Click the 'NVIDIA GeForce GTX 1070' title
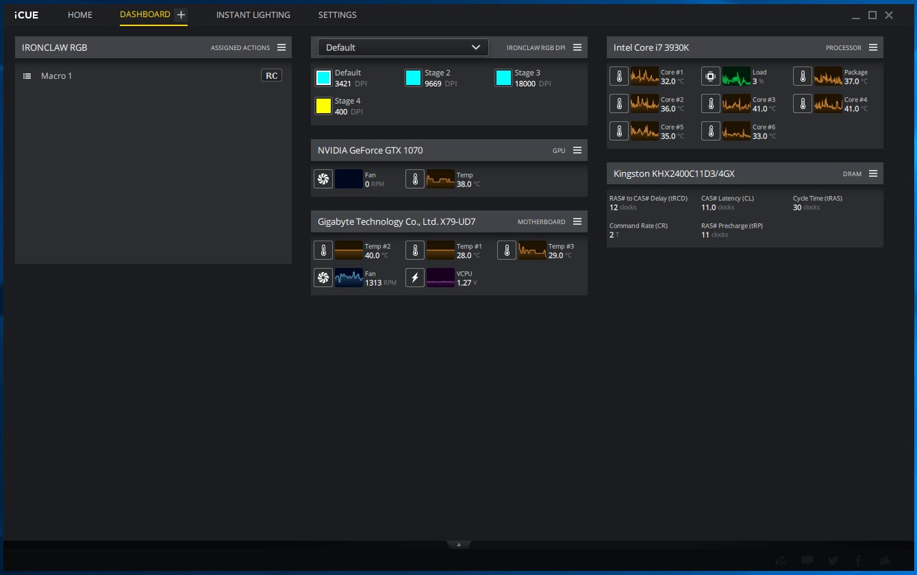Screen dimensions: 917x575 click(370, 151)
